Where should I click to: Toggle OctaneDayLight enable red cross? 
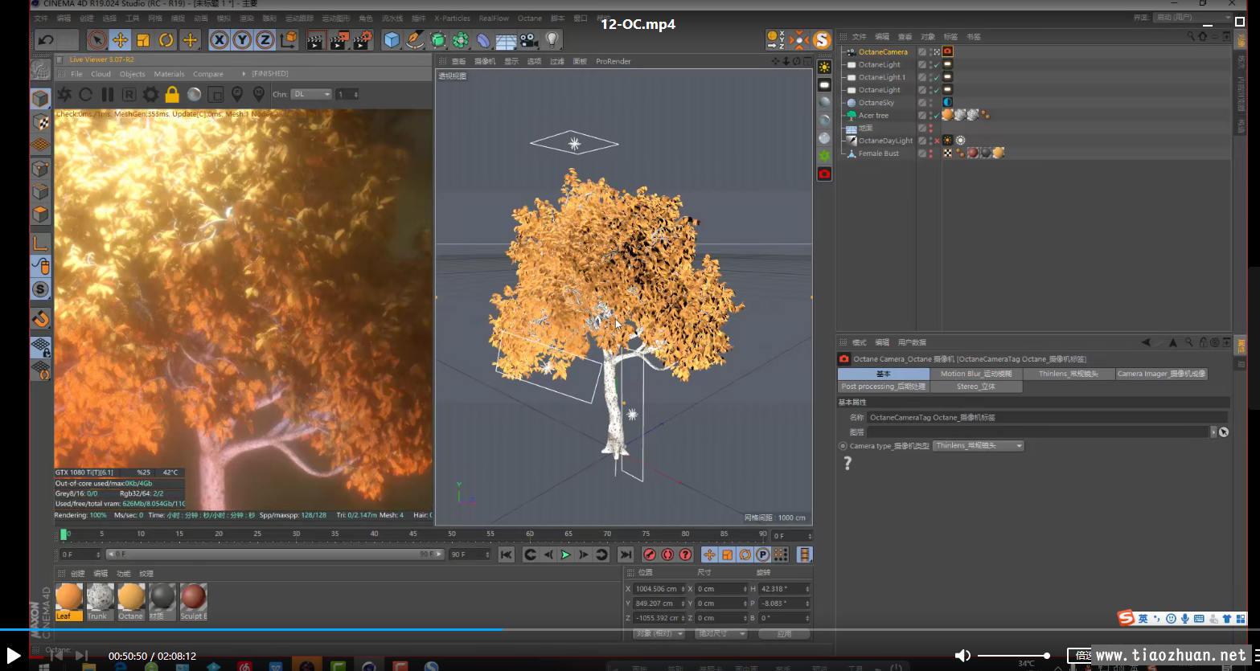click(x=937, y=141)
